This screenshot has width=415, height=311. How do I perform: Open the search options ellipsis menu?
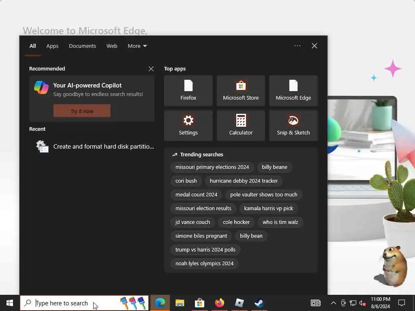click(x=297, y=46)
